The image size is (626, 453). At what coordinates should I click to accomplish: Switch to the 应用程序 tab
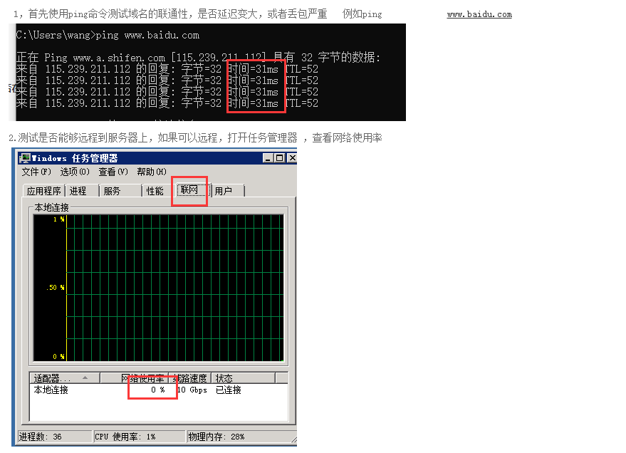pyautogui.click(x=43, y=191)
